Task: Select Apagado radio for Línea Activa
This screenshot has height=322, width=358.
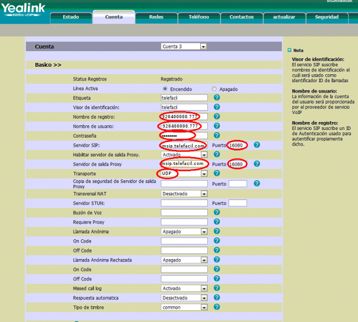Action: coord(214,89)
